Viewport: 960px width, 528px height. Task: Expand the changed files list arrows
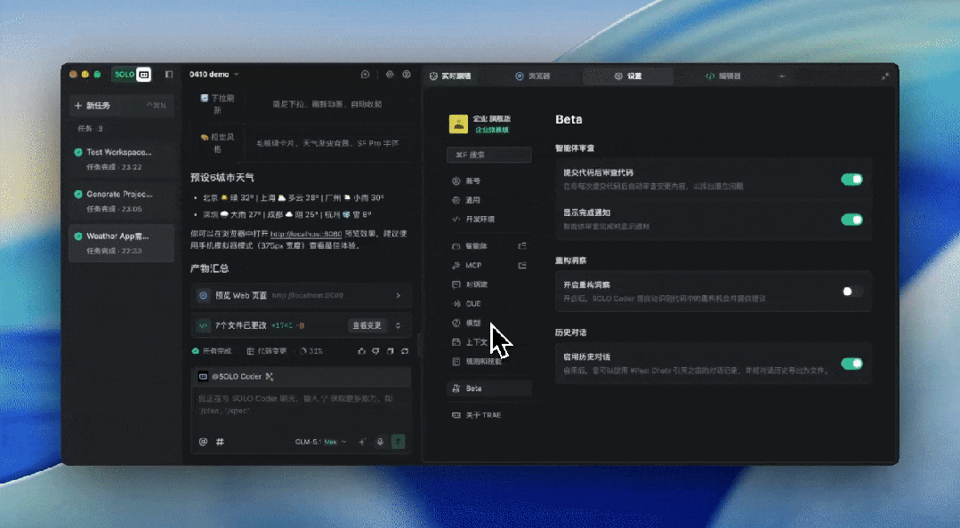coord(398,325)
